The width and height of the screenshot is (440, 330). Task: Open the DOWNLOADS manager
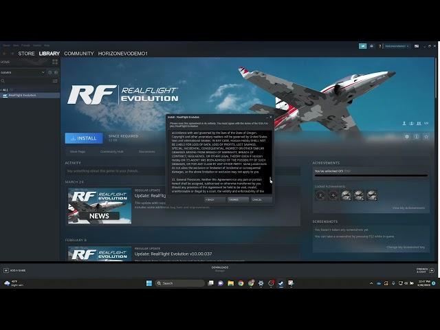[220, 269]
